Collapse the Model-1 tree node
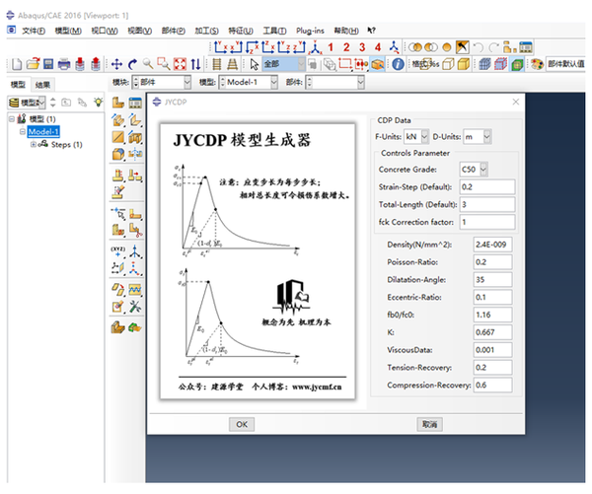This screenshot has height=494, width=592. tap(22, 131)
